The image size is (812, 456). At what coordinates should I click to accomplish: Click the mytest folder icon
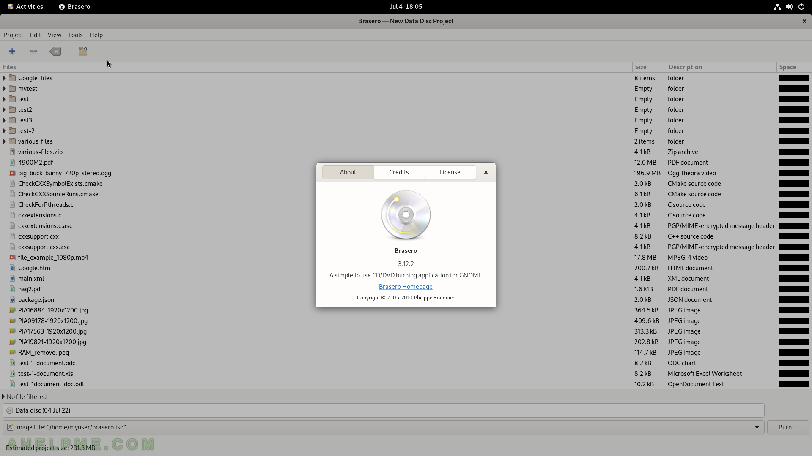(x=12, y=88)
